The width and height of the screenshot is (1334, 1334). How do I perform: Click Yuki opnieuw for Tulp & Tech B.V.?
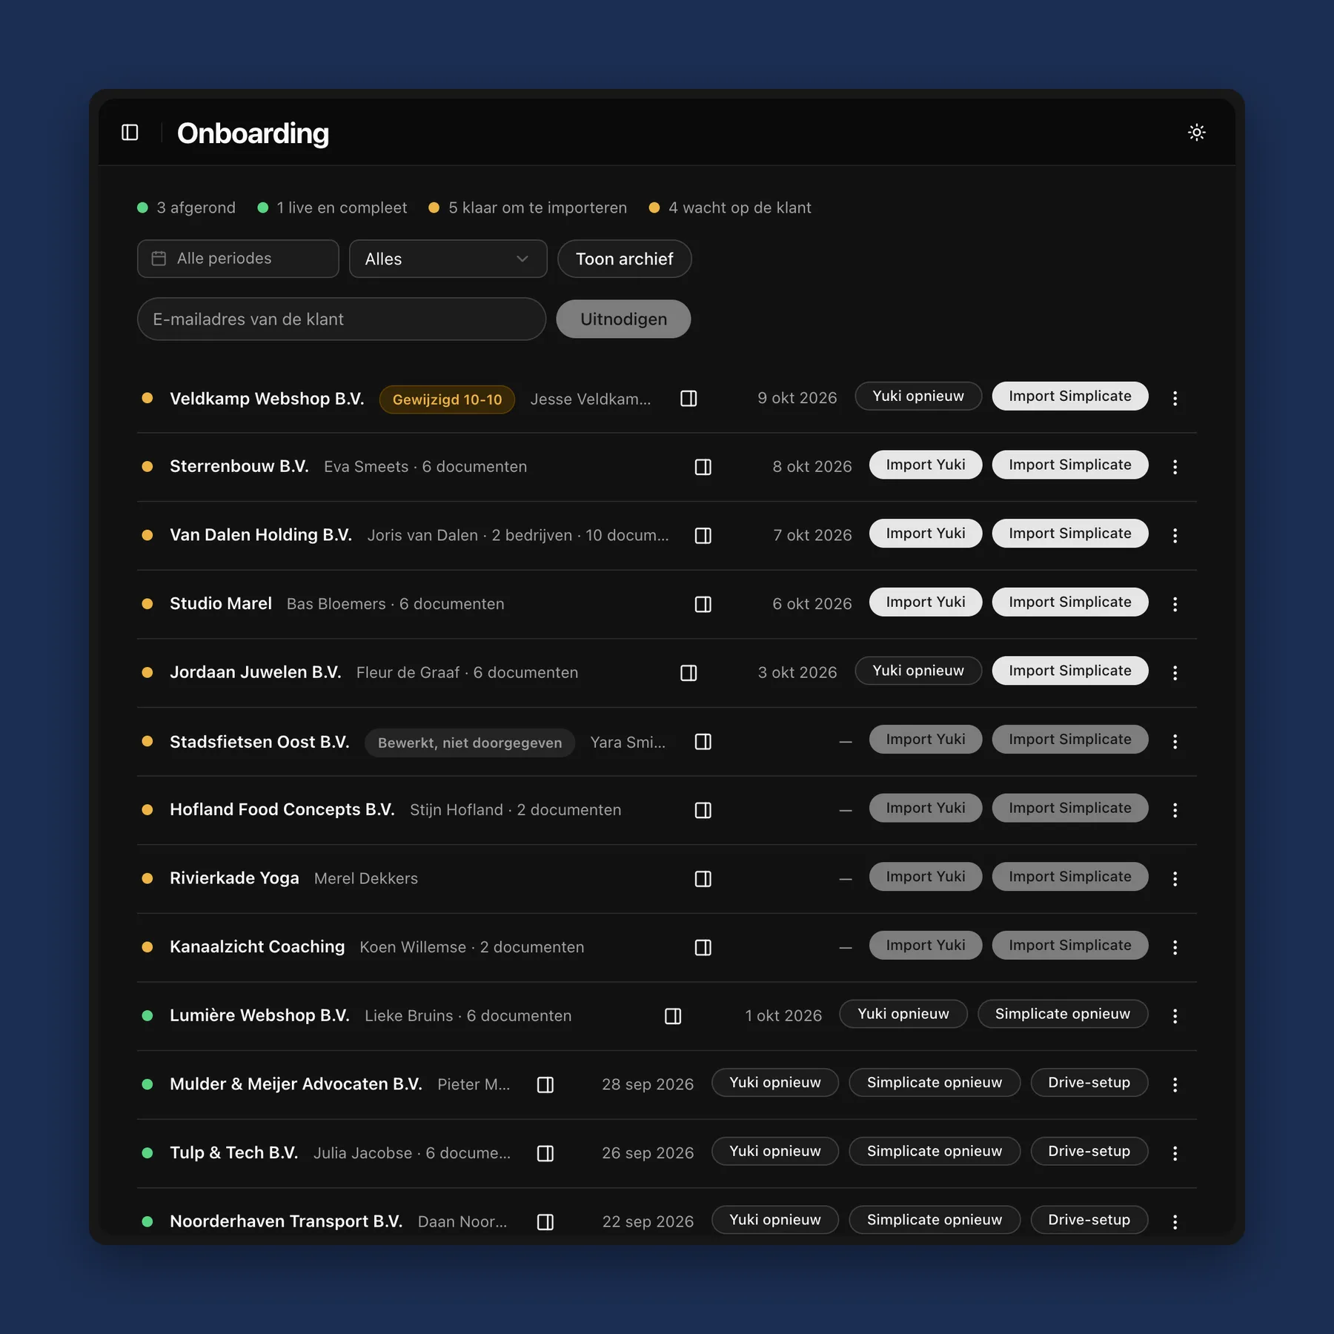(775, 1151)
